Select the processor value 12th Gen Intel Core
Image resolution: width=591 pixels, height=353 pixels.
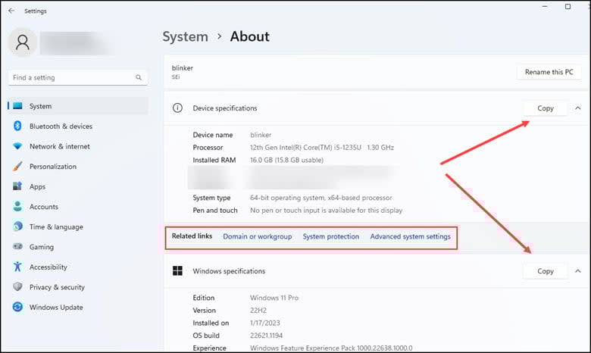(322, 147)
